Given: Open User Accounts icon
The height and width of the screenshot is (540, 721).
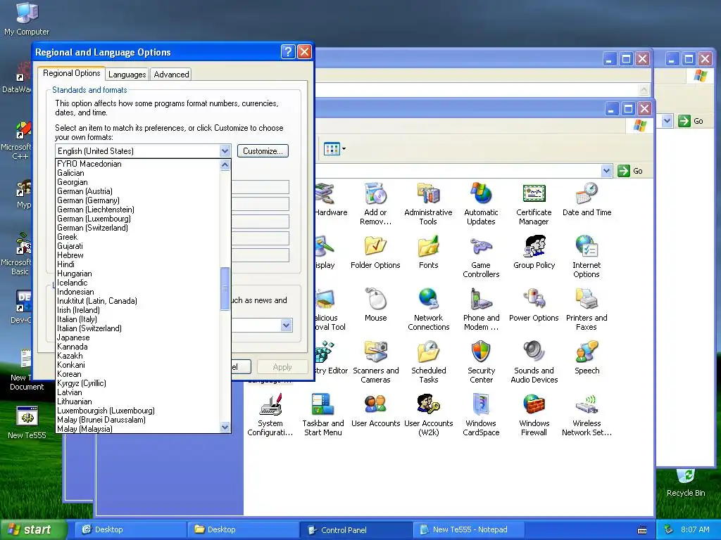Looking at the screenshot, I should 376,411.
